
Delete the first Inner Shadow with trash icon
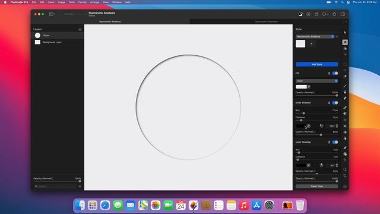[329, 103]
